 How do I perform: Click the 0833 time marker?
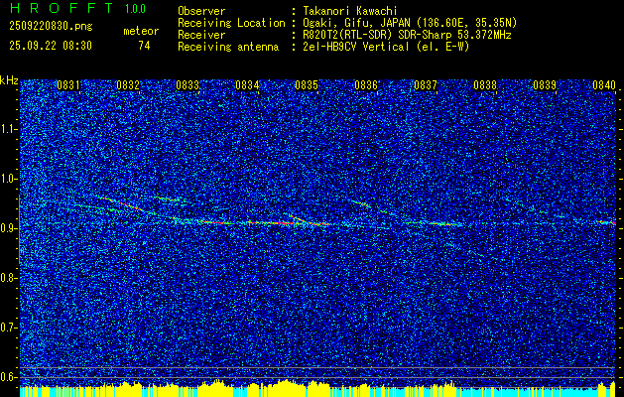187,85
